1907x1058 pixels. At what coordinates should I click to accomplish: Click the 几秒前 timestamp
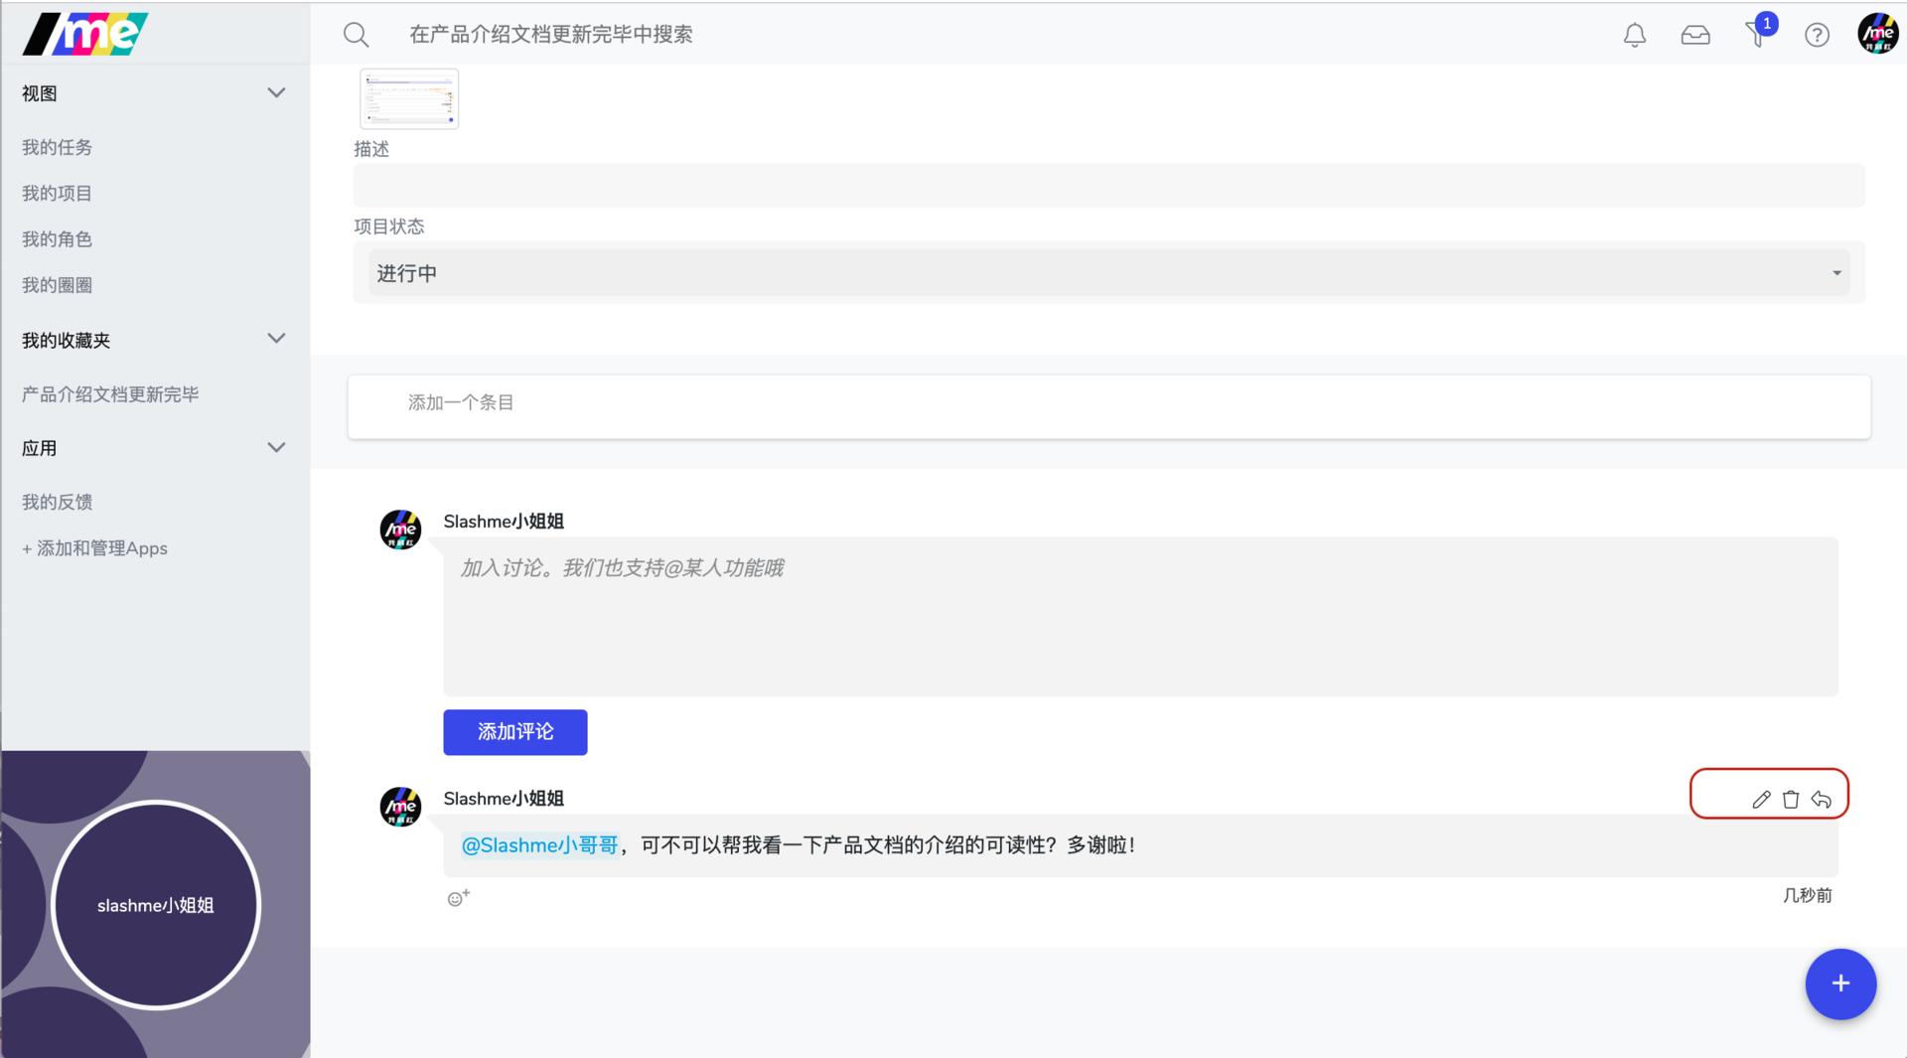[x=1807, y=895]
